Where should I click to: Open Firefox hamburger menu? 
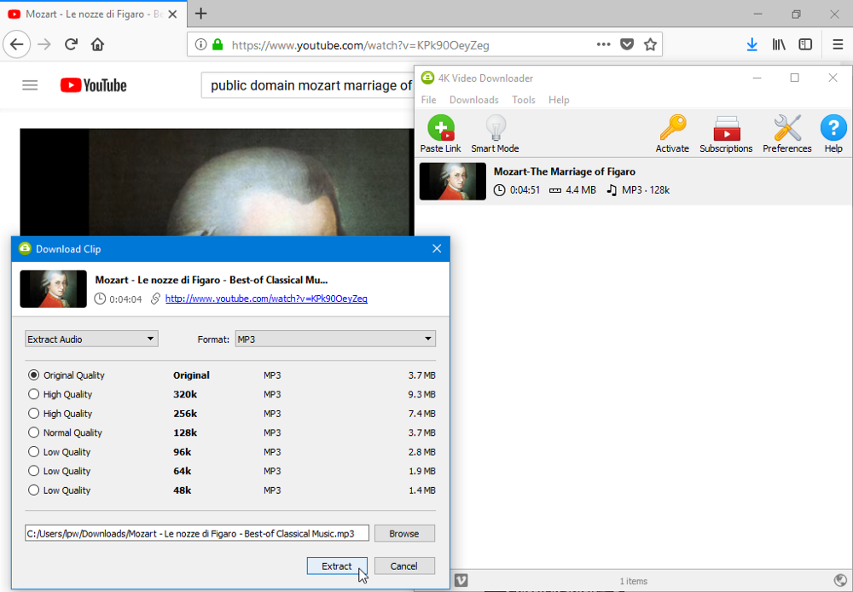coord(838,44)
